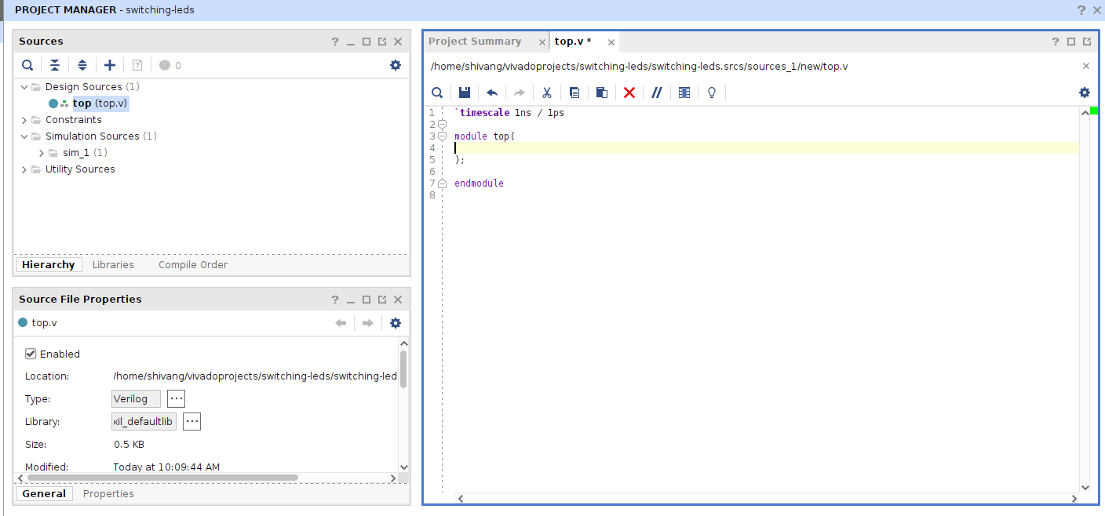Add sources with the plus icon
Screen dimensions: 1105x516
110,65
